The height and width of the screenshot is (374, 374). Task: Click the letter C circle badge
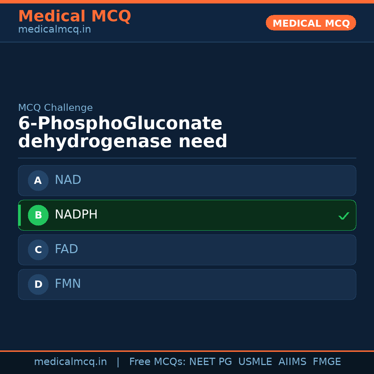click(x=38, y=250)
